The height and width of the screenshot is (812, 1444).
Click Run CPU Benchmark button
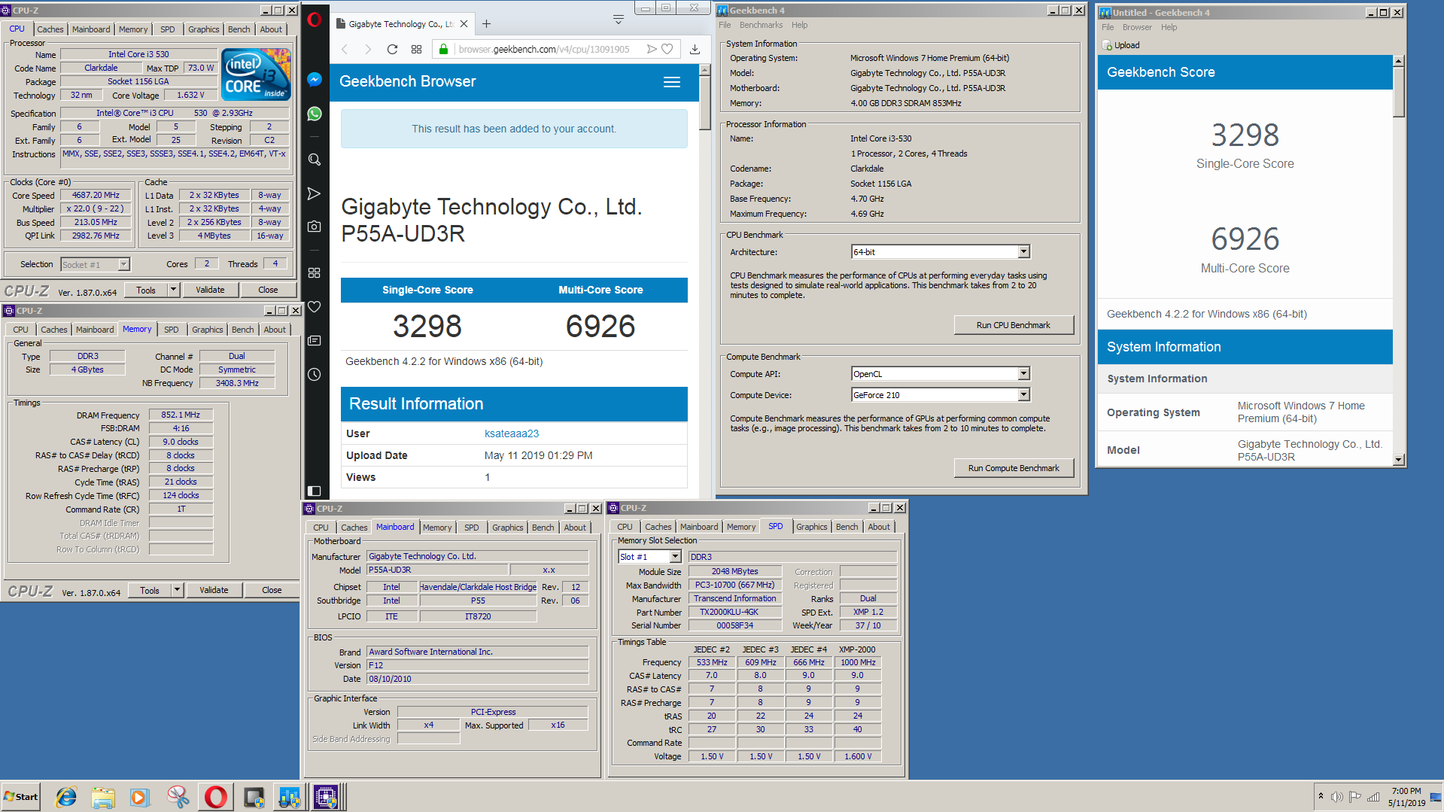pos(1014,325)
